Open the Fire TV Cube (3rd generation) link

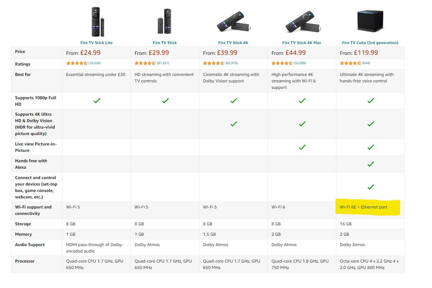click(370, 43)
